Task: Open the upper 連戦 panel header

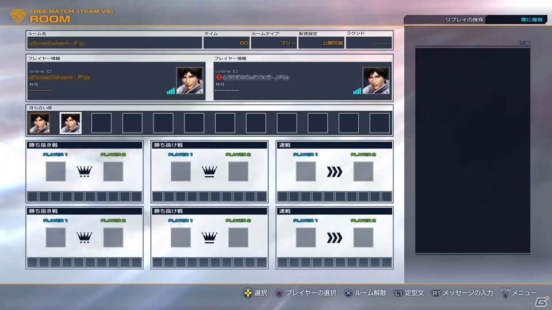Action: tap(335, 145)
